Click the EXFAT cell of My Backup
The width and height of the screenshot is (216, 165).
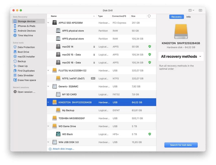116,110
